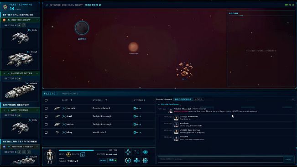
Task: Collapse Quantum Gates group chevron
Action: pos(37,73)
